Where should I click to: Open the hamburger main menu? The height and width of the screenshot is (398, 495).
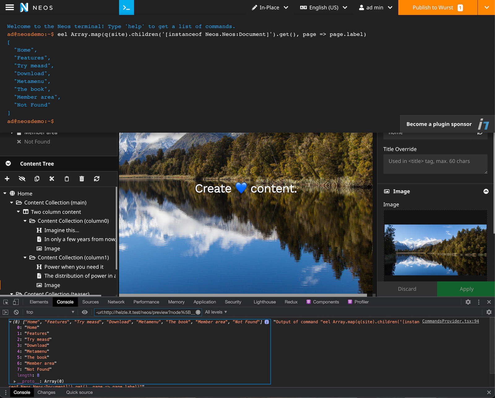[x=10, y=7]
